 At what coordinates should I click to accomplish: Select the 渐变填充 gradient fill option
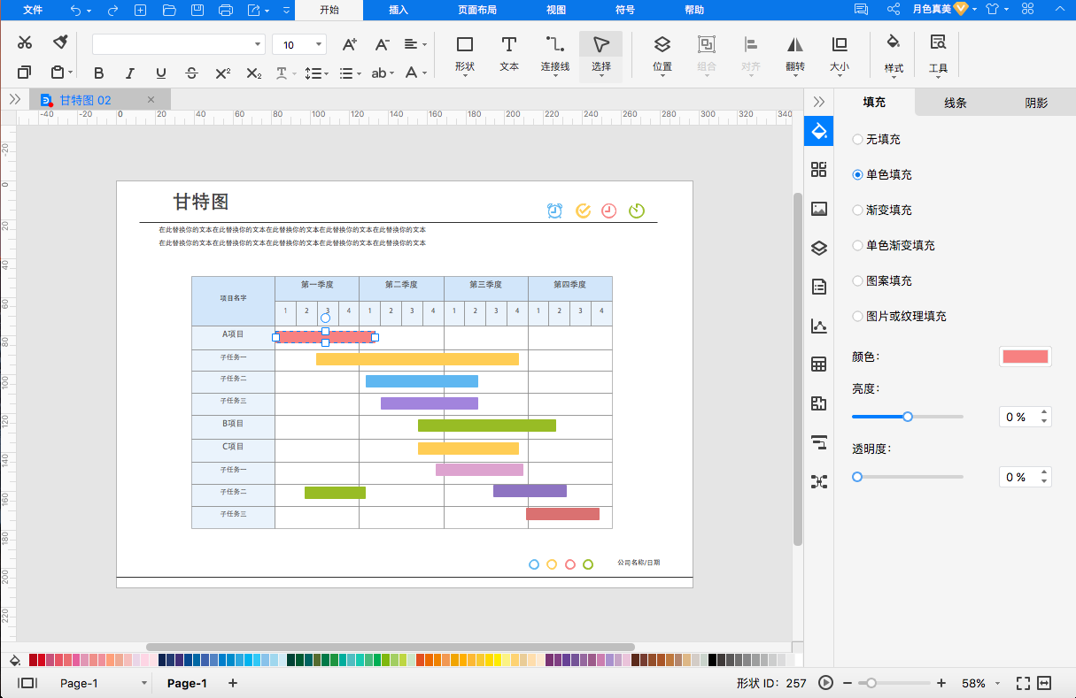click(x=857, y=210)
